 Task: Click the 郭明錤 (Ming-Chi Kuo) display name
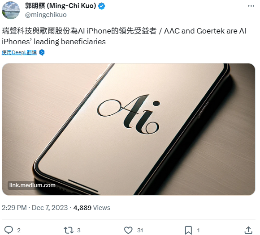tap(61, 6)
